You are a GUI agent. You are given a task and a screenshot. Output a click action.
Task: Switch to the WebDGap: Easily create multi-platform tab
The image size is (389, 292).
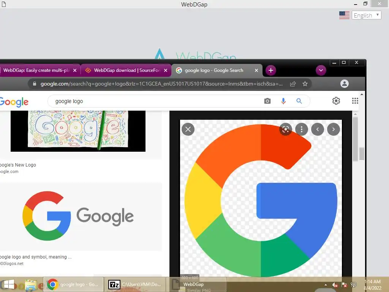[x=36, y=70]
